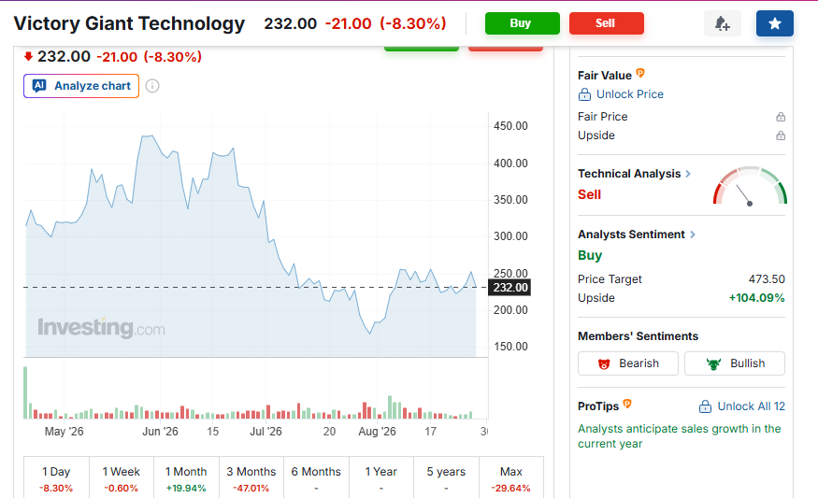Select the 1 Day timeframe
This screenshot has width=818, height=498.
tap(56, 478)
